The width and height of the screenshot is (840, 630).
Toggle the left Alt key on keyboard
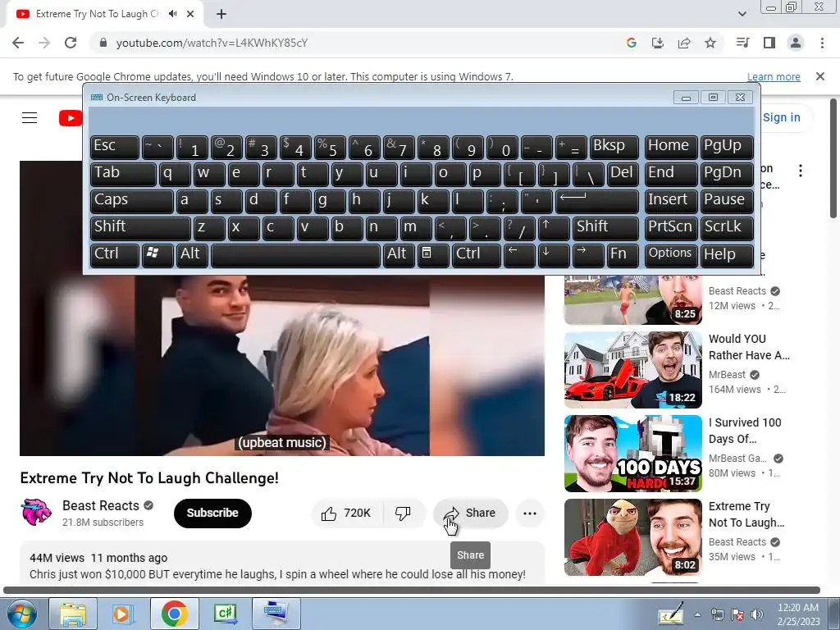click(x=192, y=254)
